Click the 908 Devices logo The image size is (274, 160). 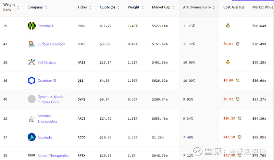(32, 62)
